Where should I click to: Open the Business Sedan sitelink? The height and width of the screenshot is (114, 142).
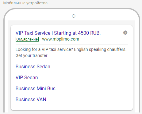coord(33,67)
